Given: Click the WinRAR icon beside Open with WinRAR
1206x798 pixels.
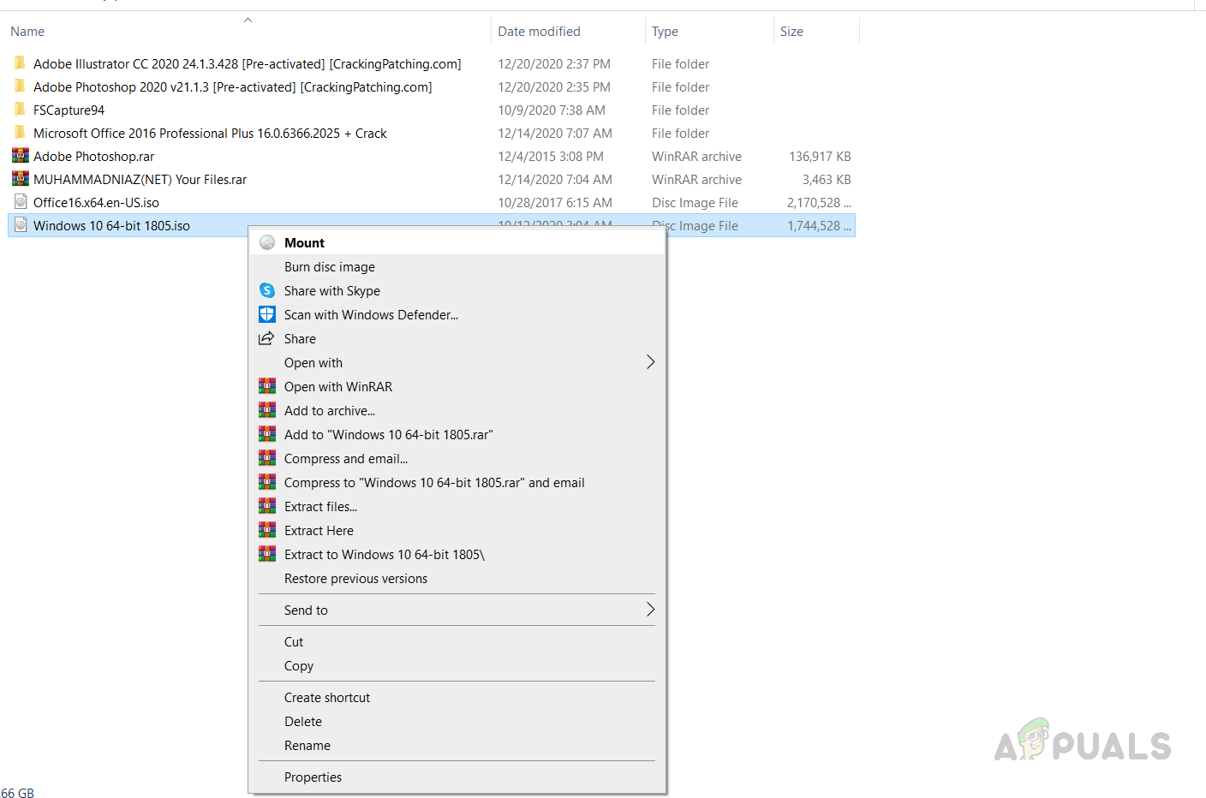Looking at the screenshot, I should (x=267, y=386).
